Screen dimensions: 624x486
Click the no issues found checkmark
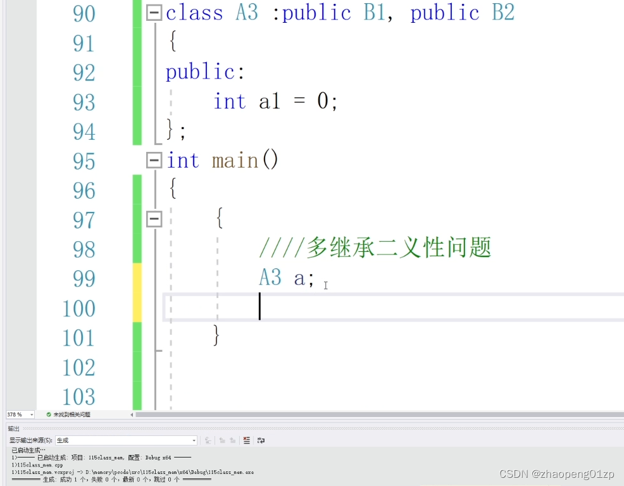pyautogui.click(x=49, y=414)
